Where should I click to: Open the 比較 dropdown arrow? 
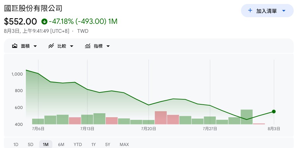coord(71,46)
